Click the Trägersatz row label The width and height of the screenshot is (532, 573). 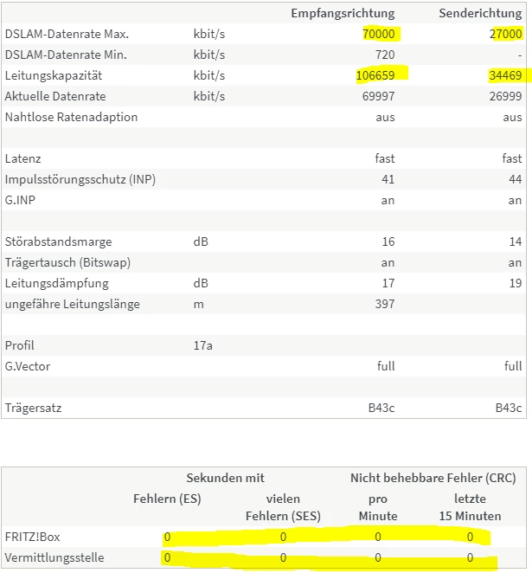coord(33,408)
